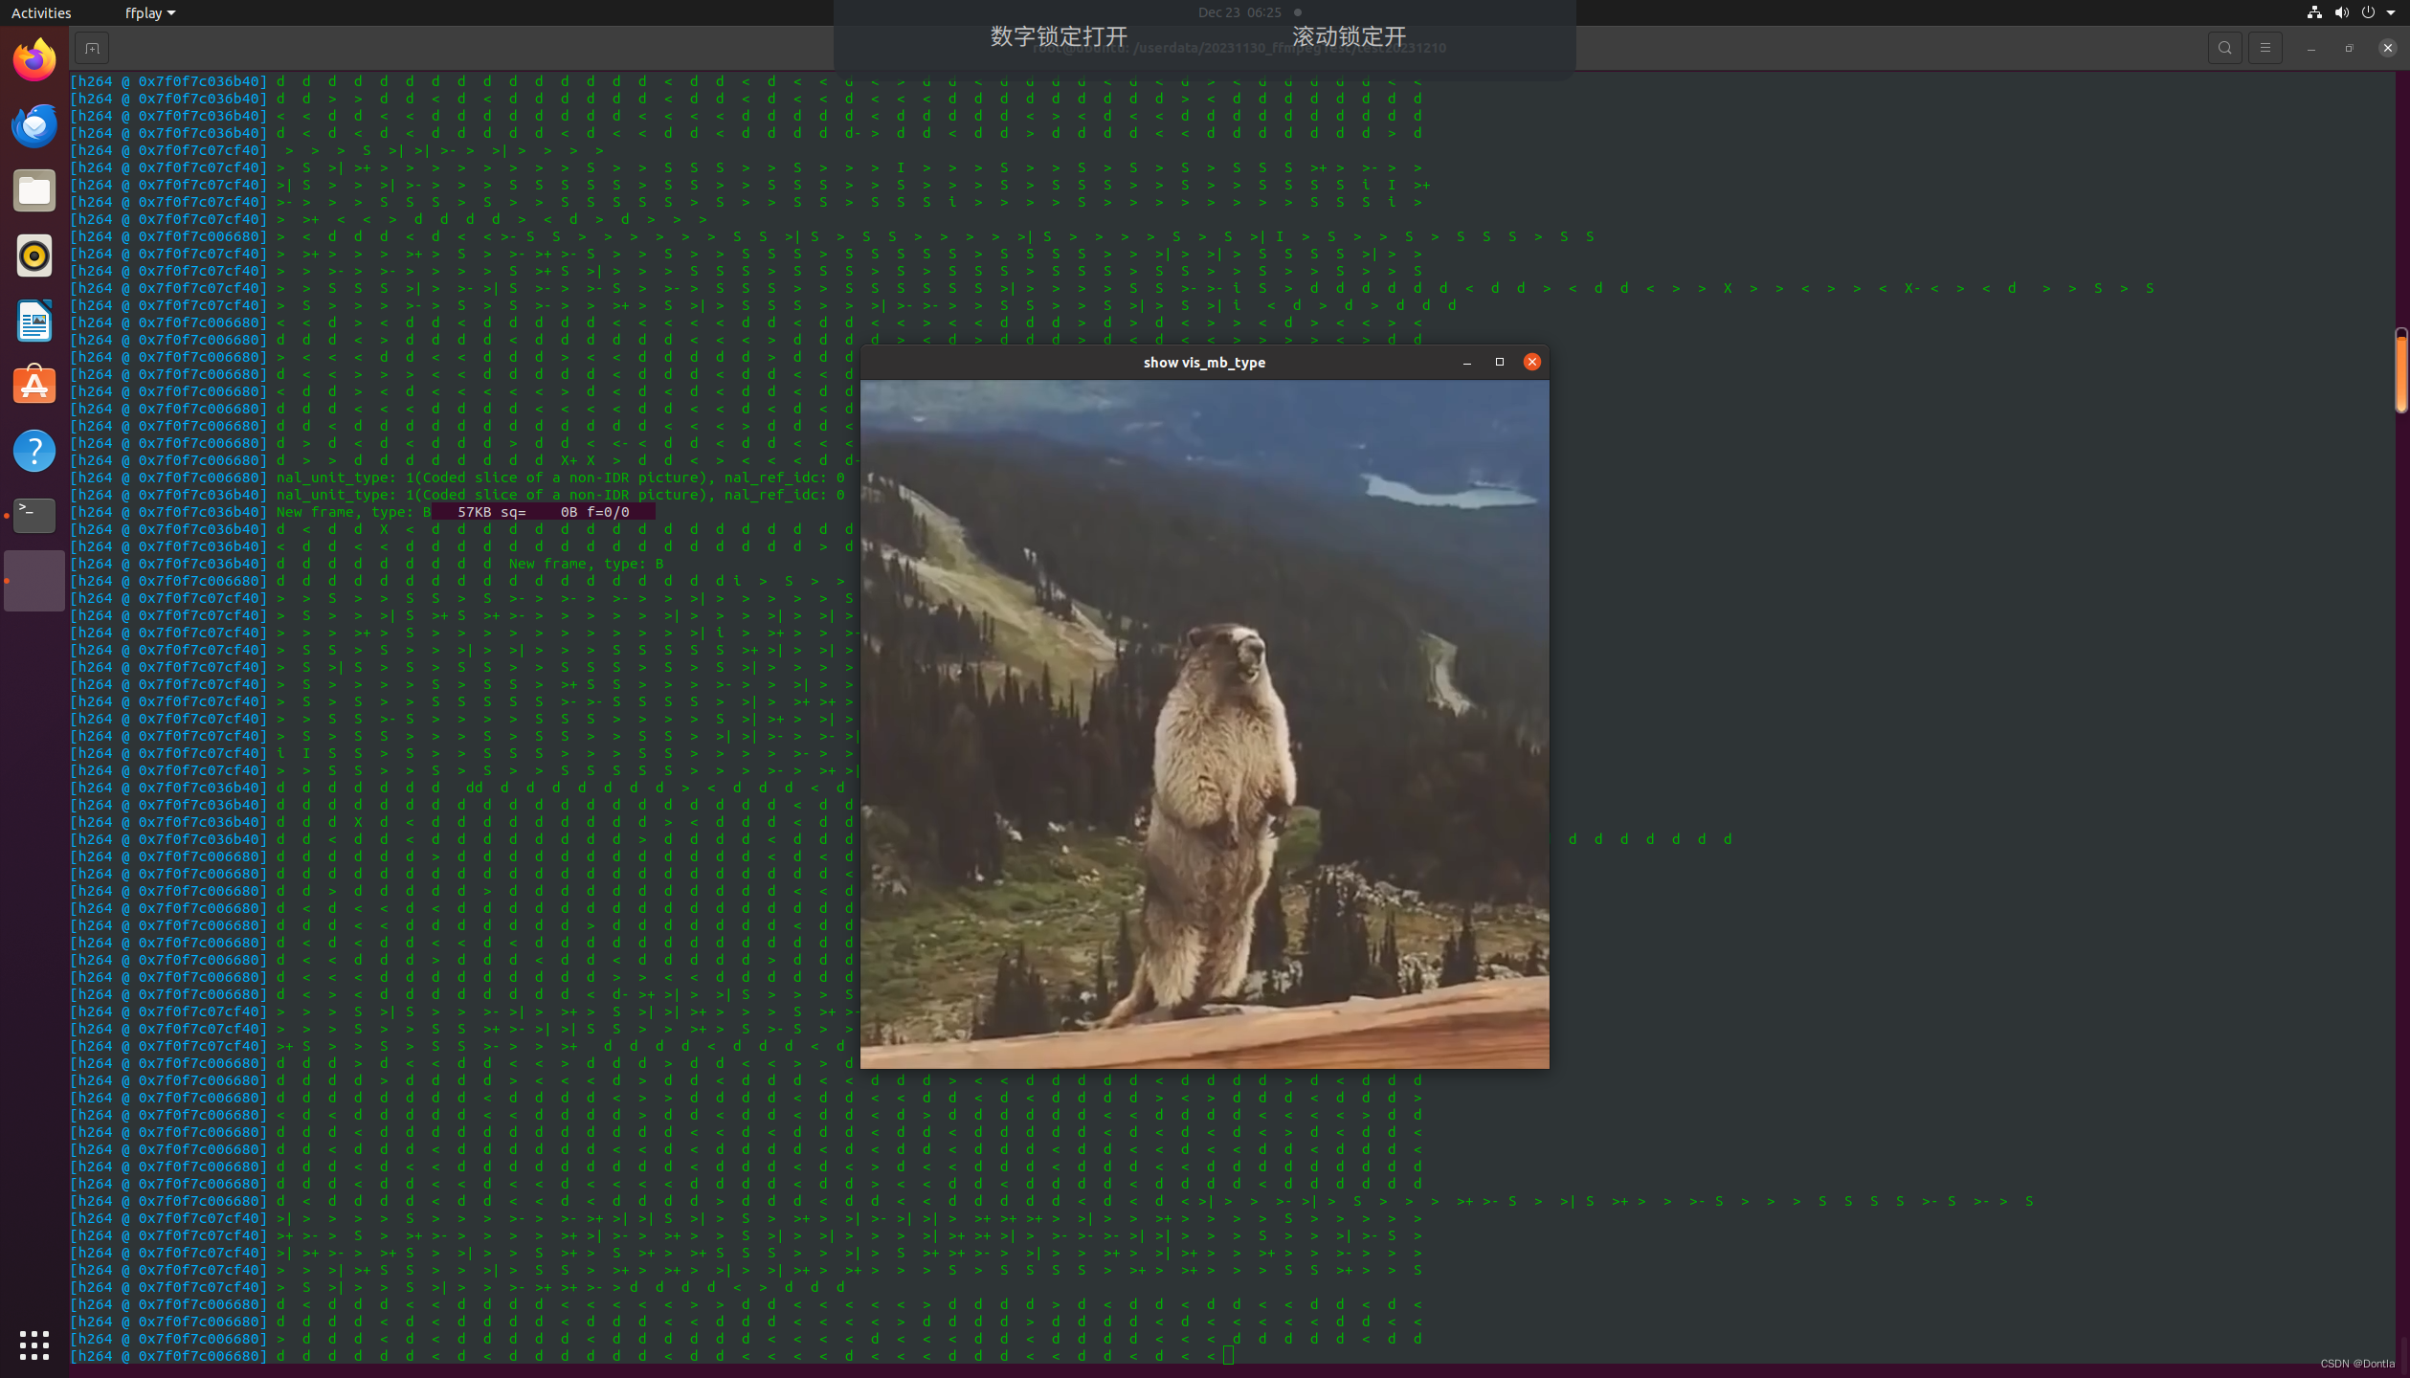Open the Activities overview

coord(41,12)
